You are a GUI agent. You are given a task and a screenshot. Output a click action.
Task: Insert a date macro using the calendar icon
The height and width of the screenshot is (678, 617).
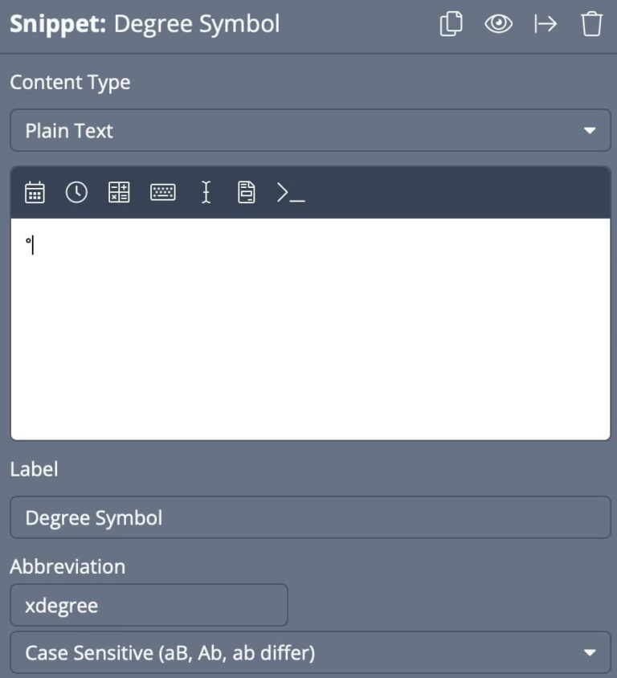point(35,192)
